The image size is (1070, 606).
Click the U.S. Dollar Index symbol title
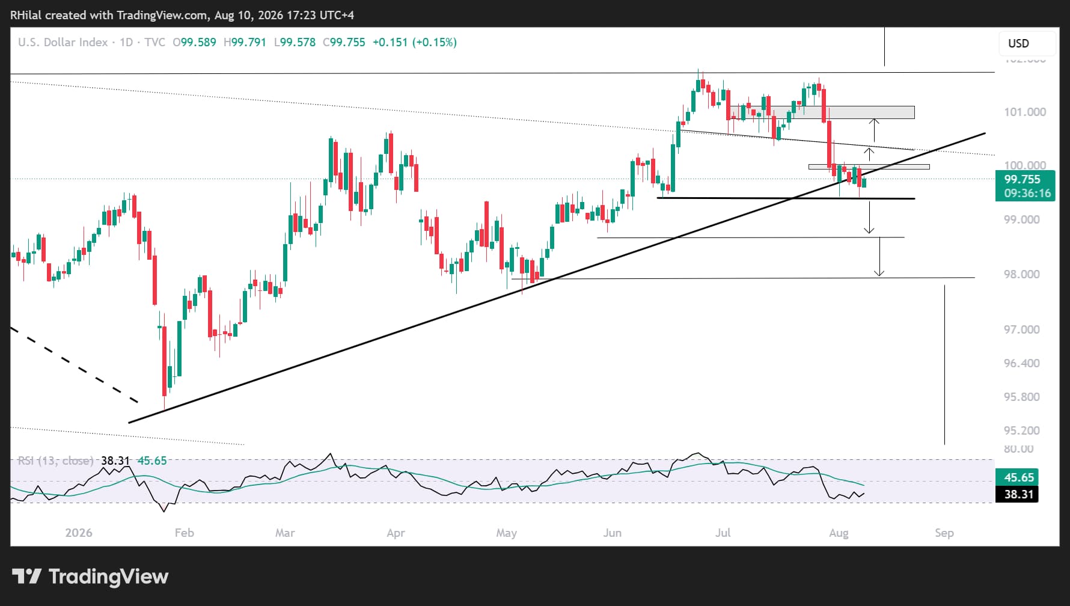click(x=63, y=42)
